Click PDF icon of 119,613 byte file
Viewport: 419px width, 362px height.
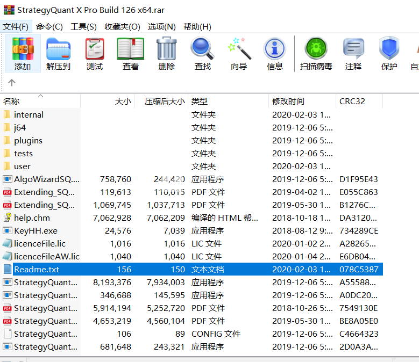(x=8, y=192)
